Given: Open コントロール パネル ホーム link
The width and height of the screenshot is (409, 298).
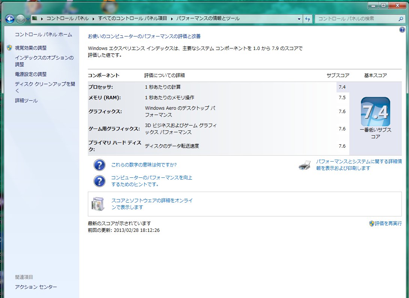Looking at the screenshot, I should pyautogui.click(x=44, y=35).
